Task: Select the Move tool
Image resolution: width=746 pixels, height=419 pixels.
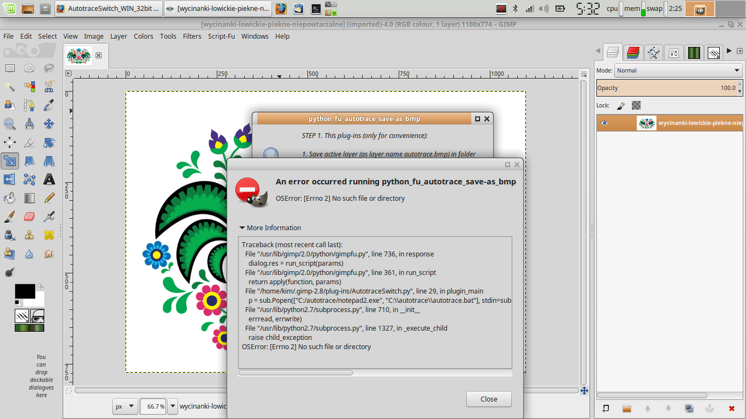Action: (49, 124)
